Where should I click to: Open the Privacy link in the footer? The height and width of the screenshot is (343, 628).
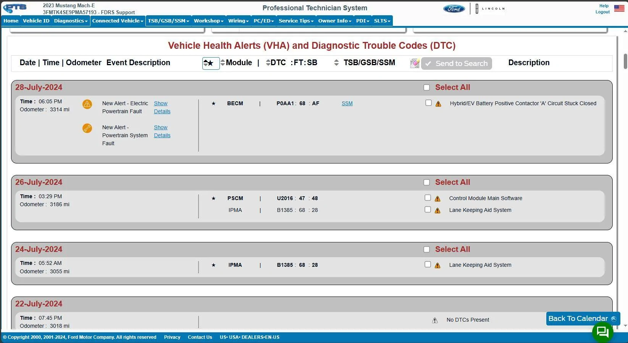click(172, 337)
